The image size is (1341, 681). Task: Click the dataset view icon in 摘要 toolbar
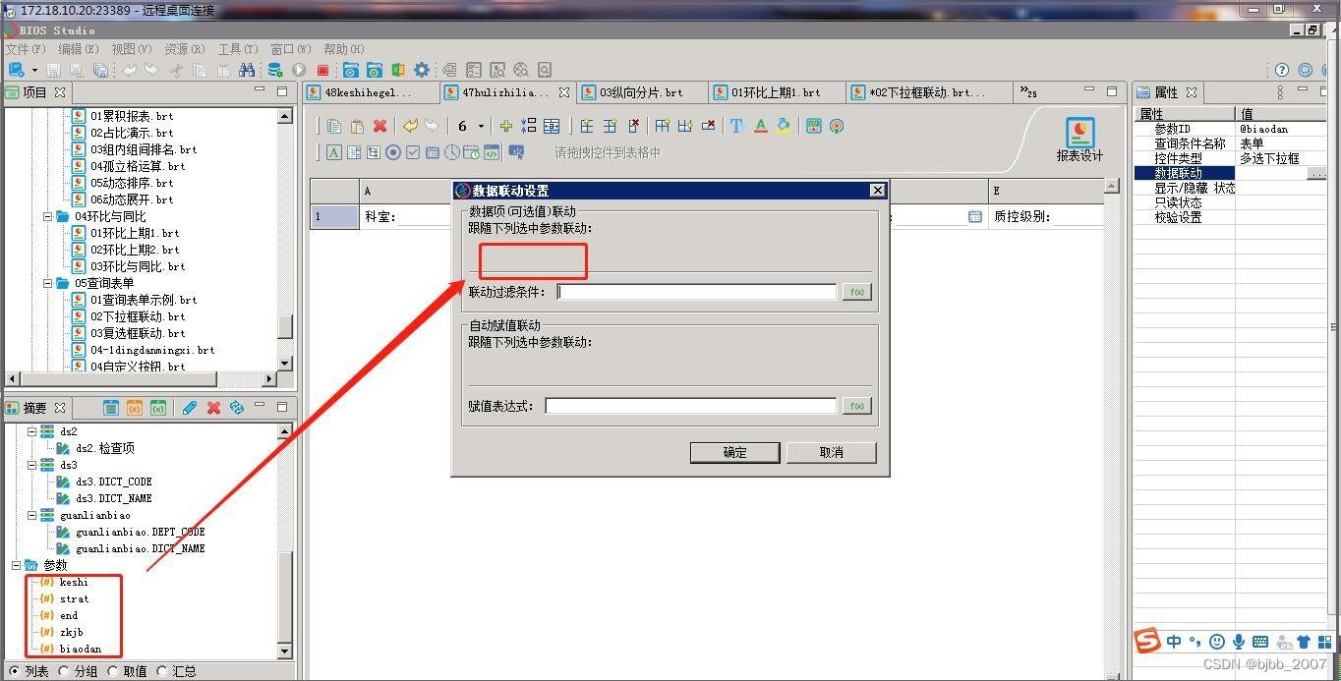pos(111,407)
